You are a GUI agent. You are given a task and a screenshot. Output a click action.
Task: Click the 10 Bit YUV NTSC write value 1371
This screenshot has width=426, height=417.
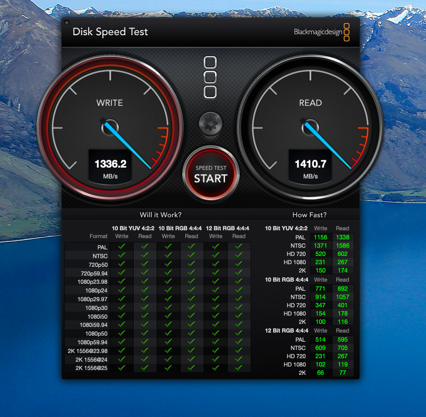pos(321,245)
